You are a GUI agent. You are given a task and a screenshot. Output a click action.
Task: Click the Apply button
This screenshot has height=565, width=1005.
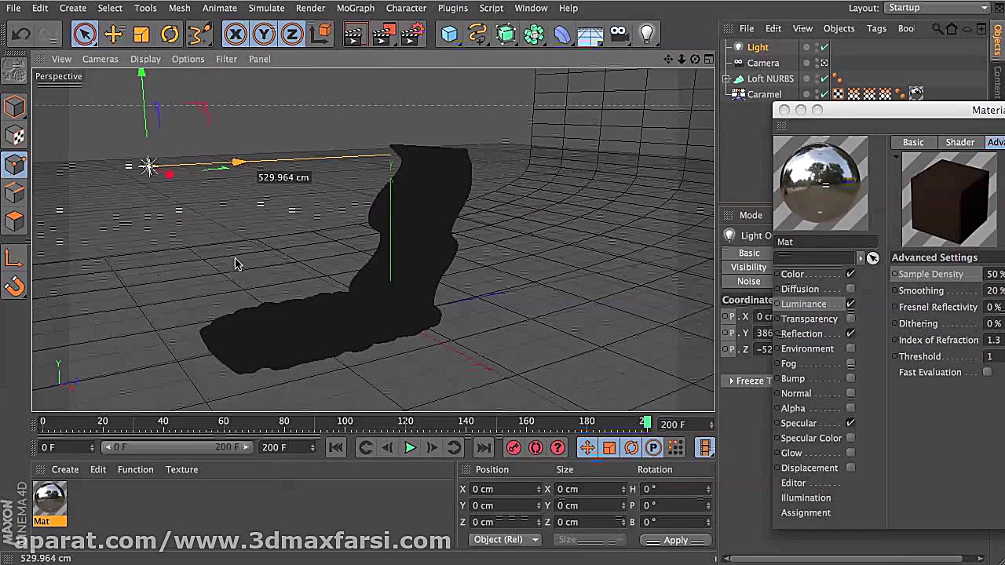674,540
